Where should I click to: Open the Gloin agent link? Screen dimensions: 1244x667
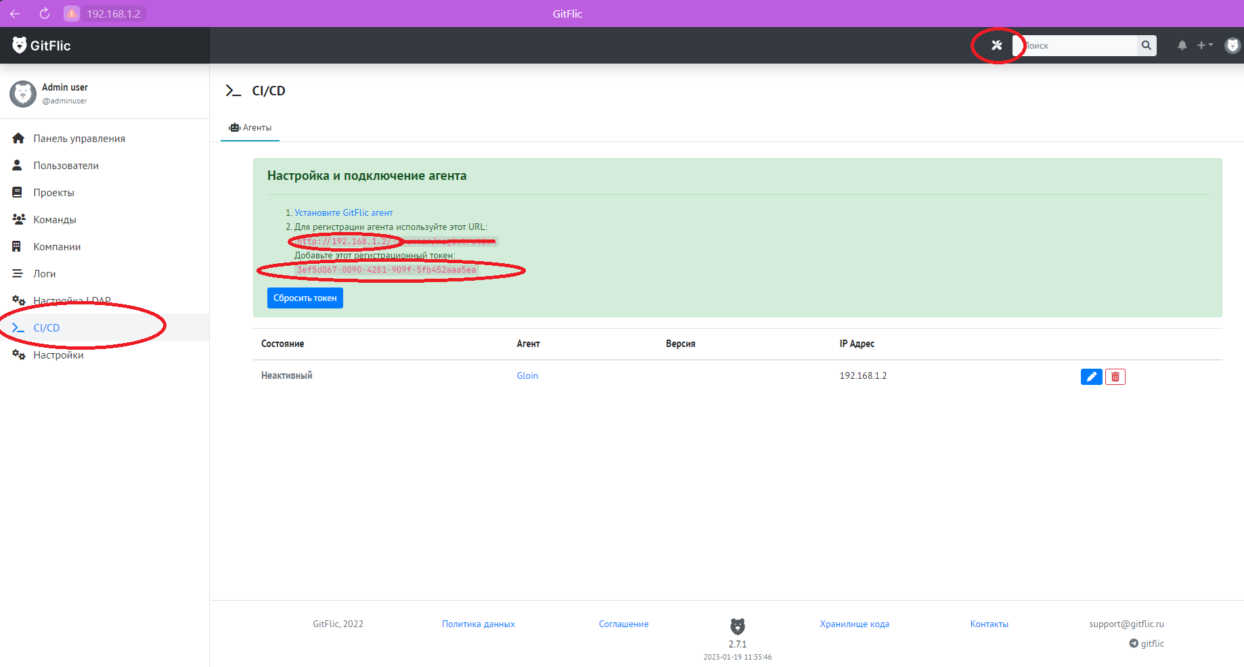(527, 375)
